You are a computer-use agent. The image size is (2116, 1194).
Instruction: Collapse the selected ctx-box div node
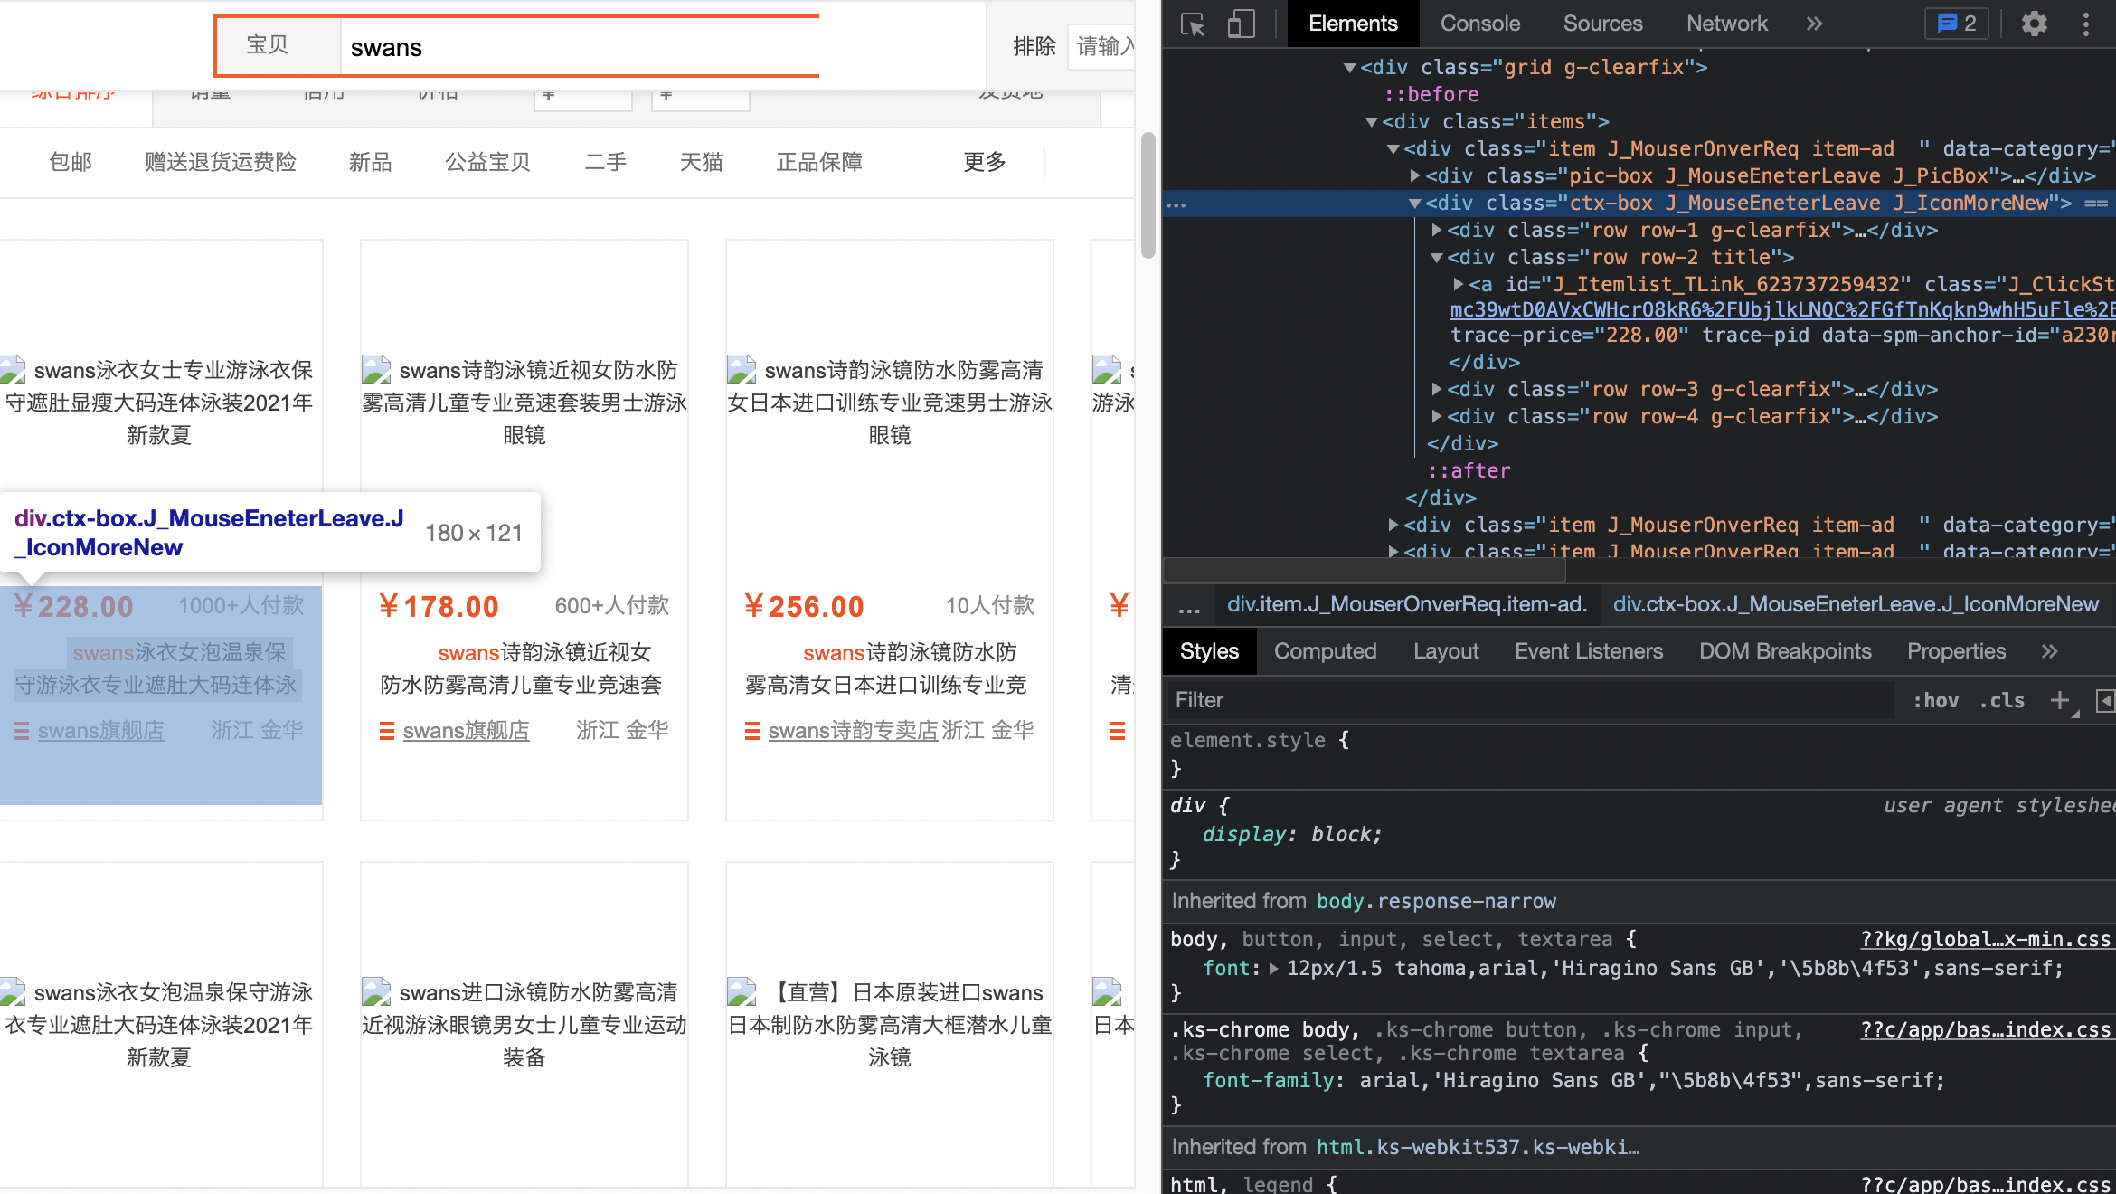(1415, 204)
